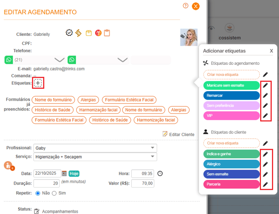This screenshot has width=279, height=214.
Task: Edit the Alérgico tag with pencil icon
Action: tap(265, 164)
